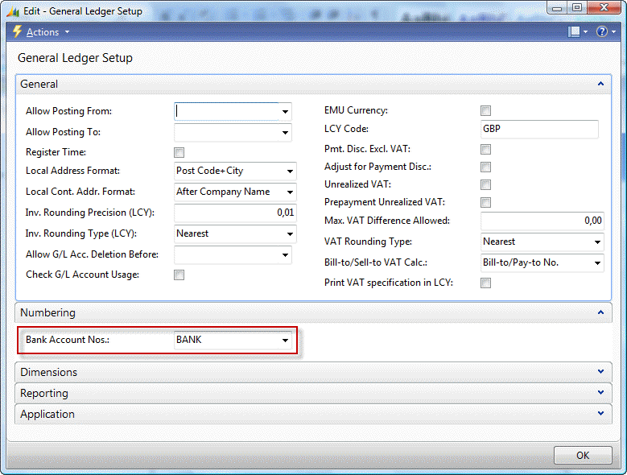Click the 'General Ledger Setup' page heading
This screenshot has width=627, height=475.
point(75,58)
